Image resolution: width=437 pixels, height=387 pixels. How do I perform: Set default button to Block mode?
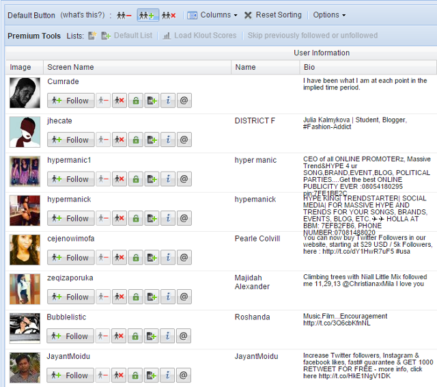(x=169, y=14)
